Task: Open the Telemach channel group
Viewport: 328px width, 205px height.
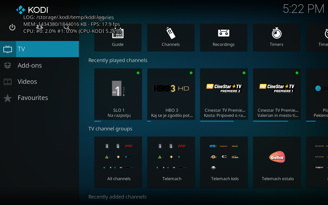Action: [171, 162]
